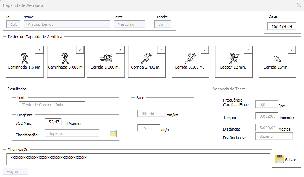Open help for Corrida 15min
Image resolution: width=304 pixels, height=177 pixels.
(292, 50)
